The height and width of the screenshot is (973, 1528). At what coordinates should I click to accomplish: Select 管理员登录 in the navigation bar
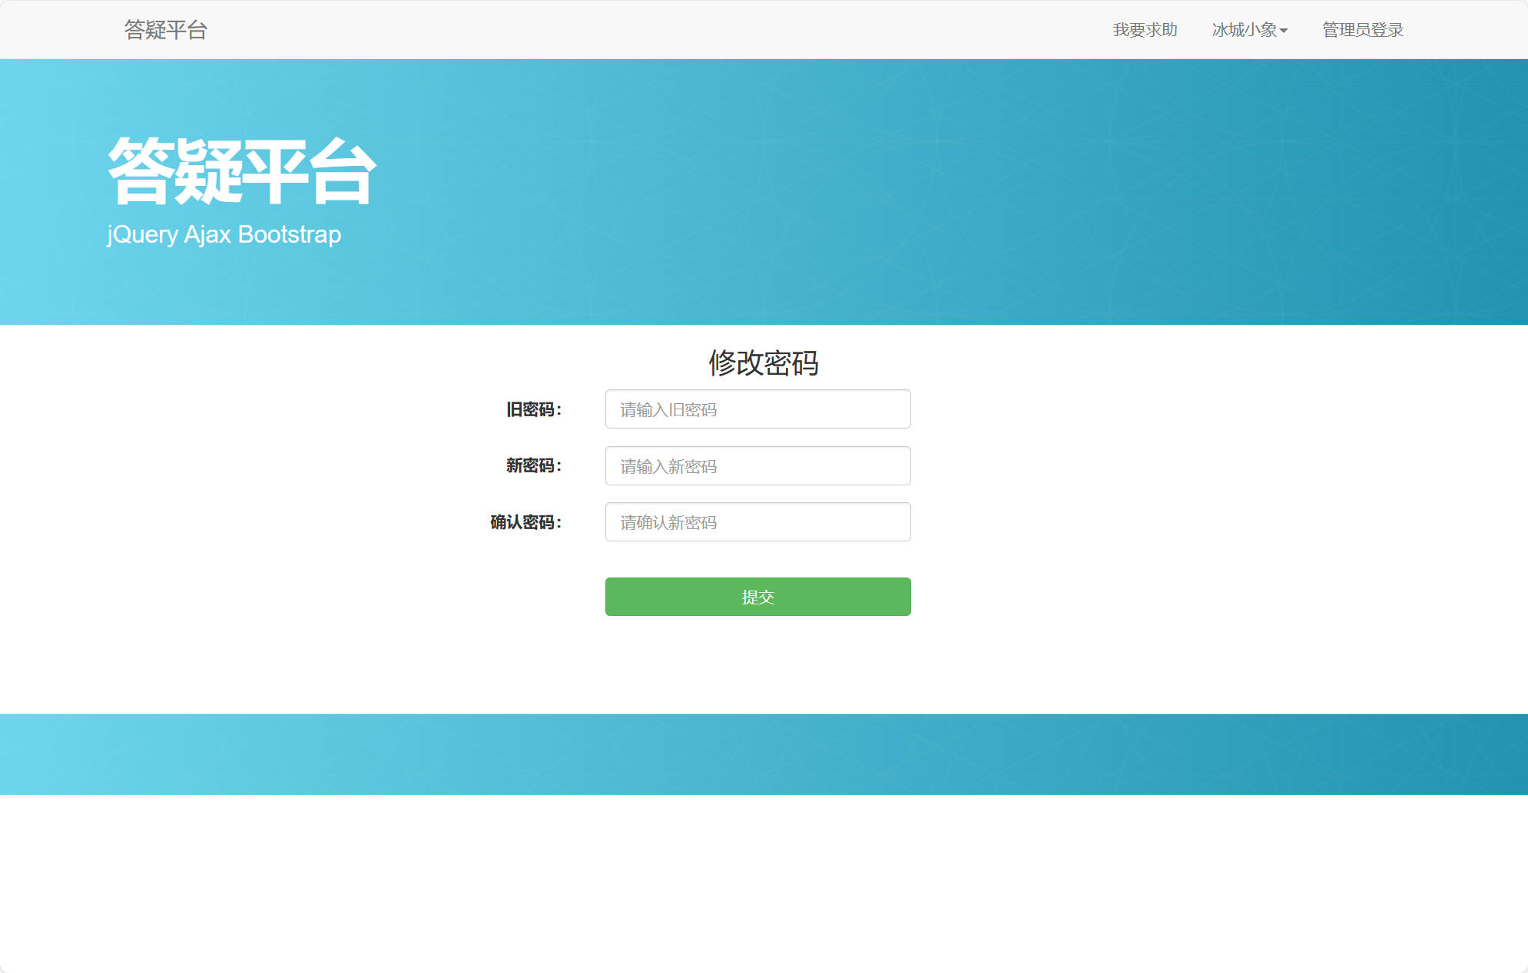pyautogui.click(x=1361, y=29)
